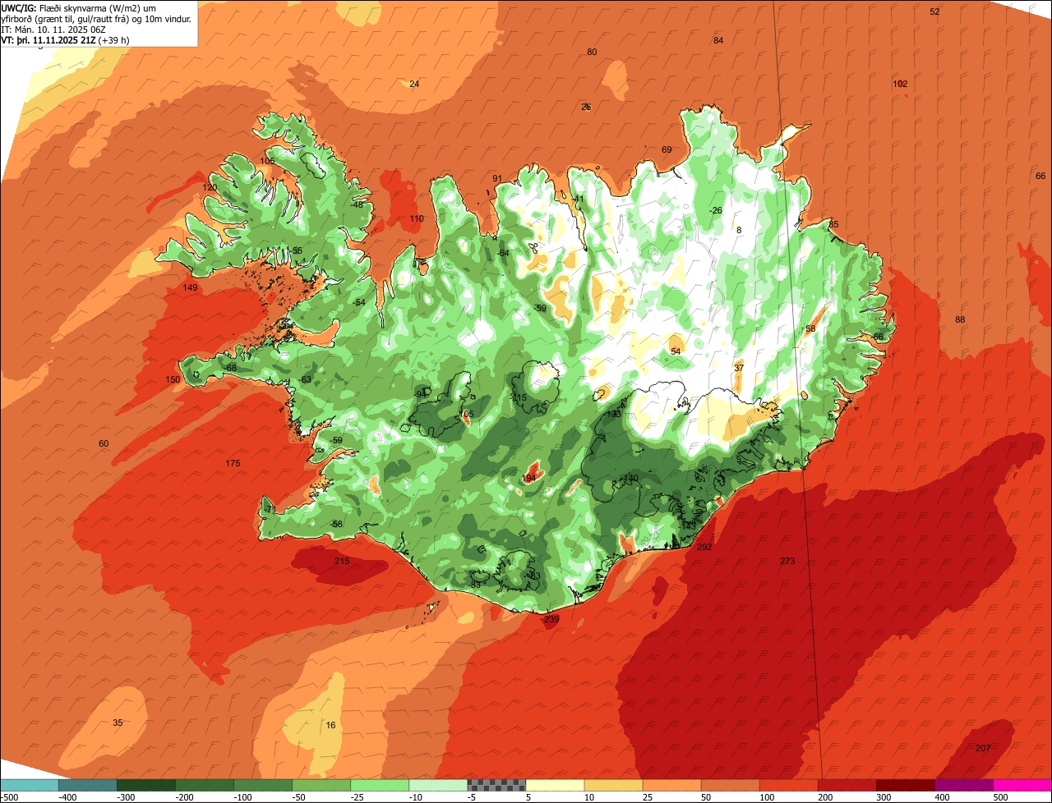Screen dimensions: 1052x803
Task: Click the map value 37 in the eastern highlands
Action: (739, 368)
